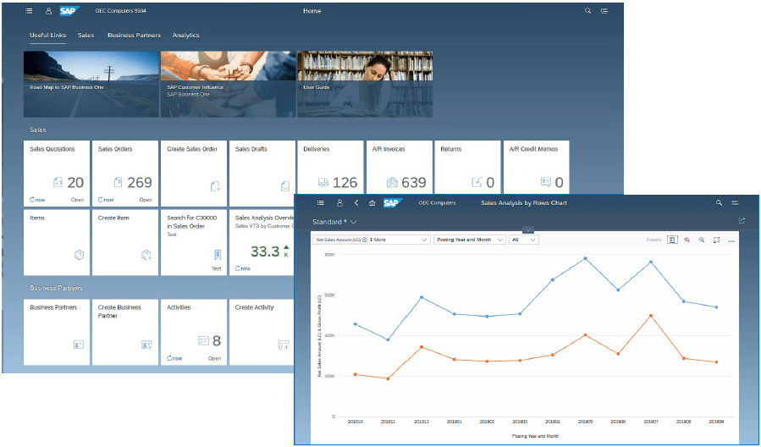The height and width of the screenshot is (447, 761).
Task: Click SAP logo in Sales Analysis window
Action: (x=393, y=203)
